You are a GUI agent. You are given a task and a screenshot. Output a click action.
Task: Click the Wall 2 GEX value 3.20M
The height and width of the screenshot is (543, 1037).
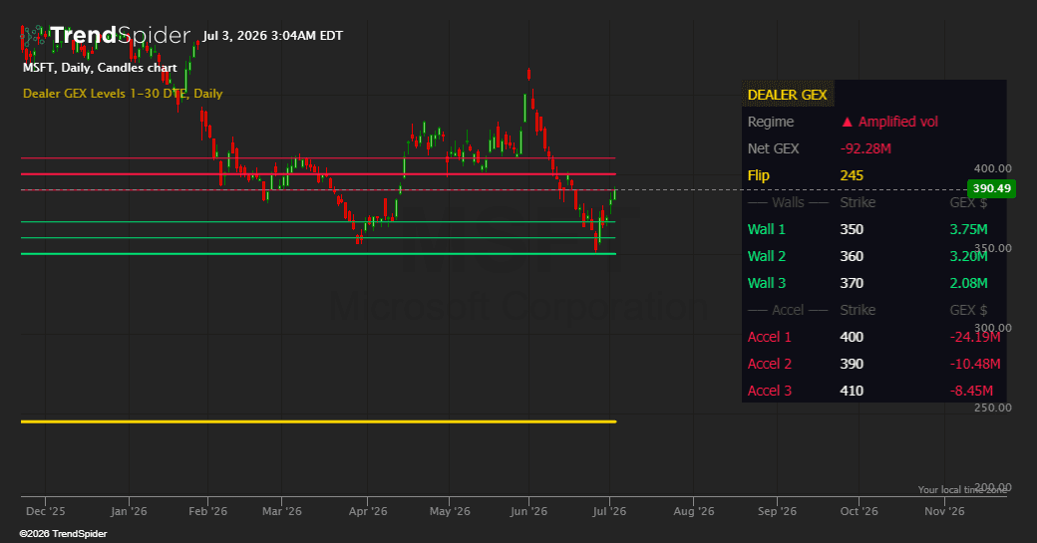click(968, 256)
